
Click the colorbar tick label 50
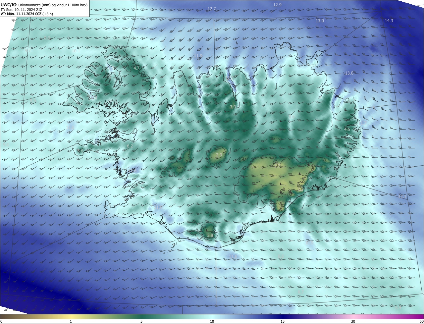(421, 321)
